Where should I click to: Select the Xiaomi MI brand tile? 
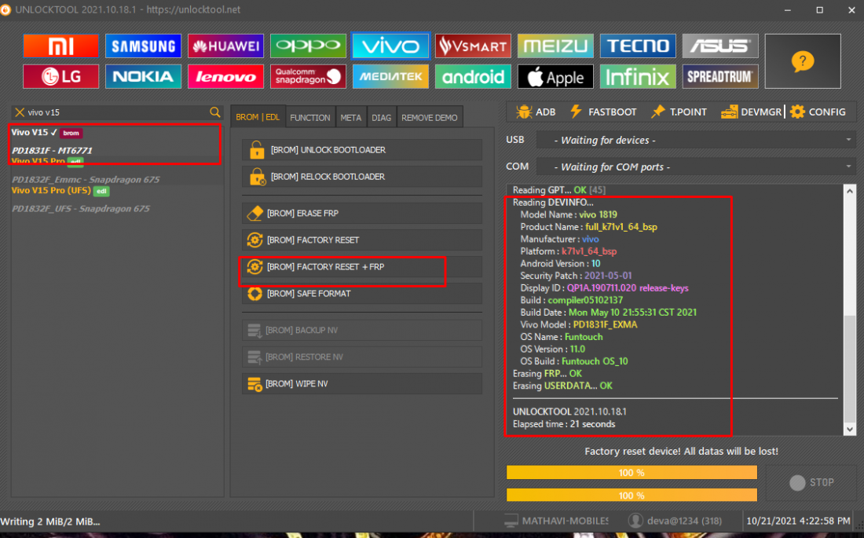point(60,46)
